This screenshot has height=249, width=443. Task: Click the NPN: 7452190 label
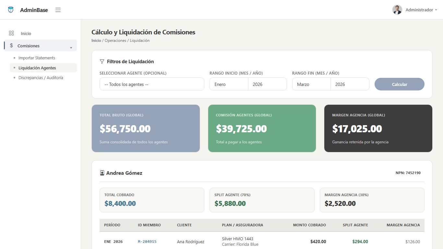(408, 173)
